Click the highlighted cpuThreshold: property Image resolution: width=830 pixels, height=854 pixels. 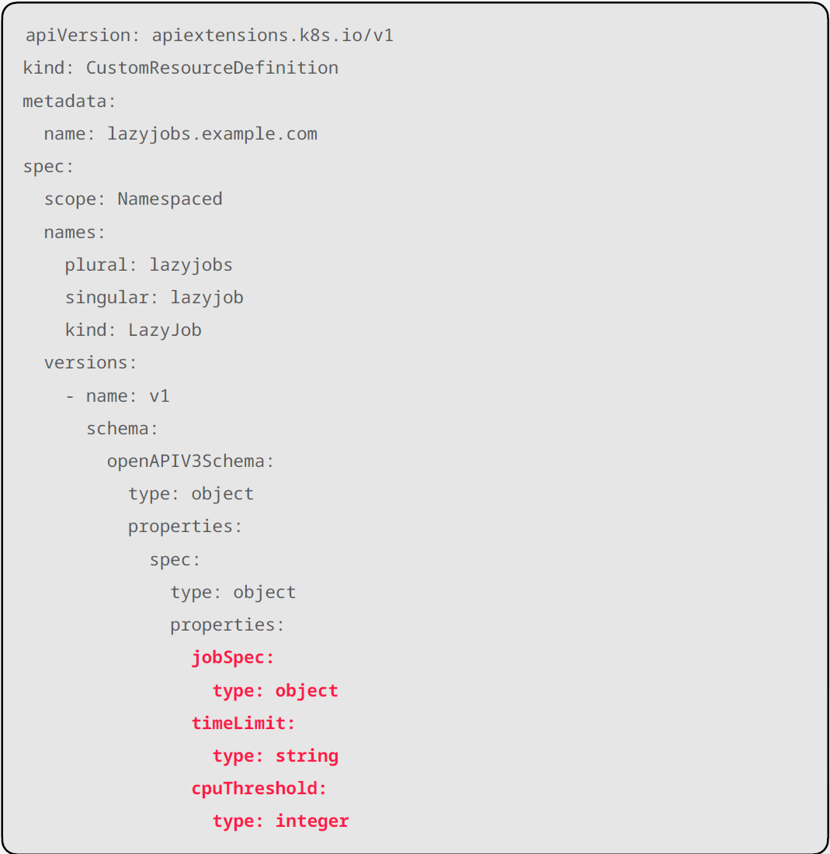[259, 788]
